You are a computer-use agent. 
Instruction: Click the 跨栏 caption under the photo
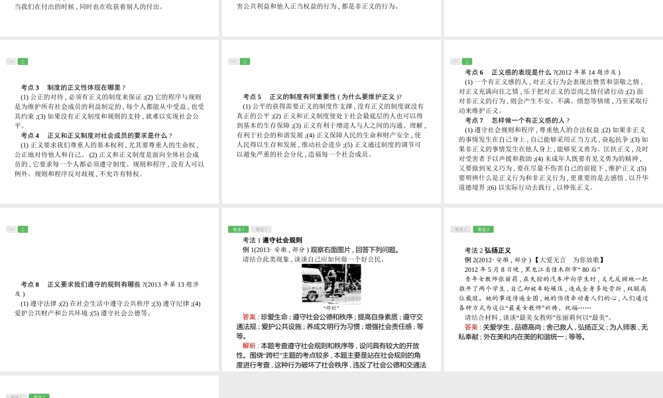pos(331,308)
